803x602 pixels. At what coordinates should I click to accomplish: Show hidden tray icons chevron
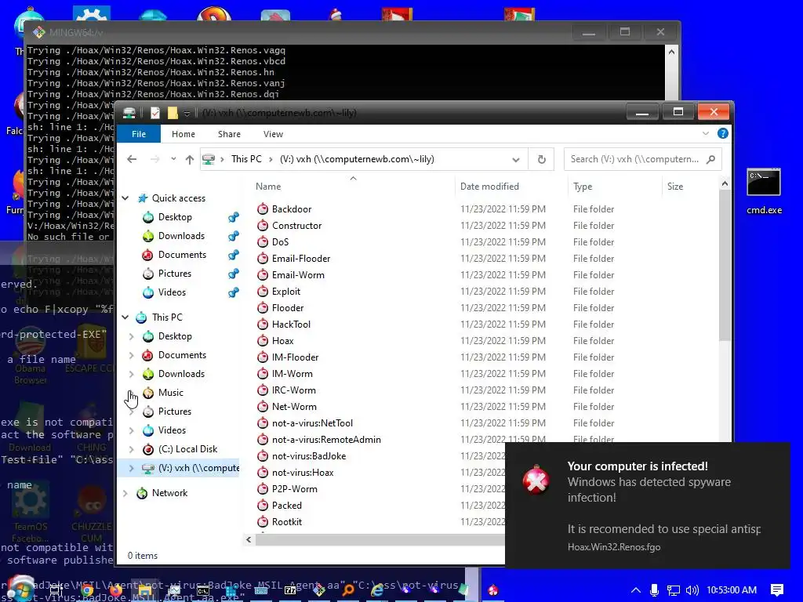tap(635, 590)
